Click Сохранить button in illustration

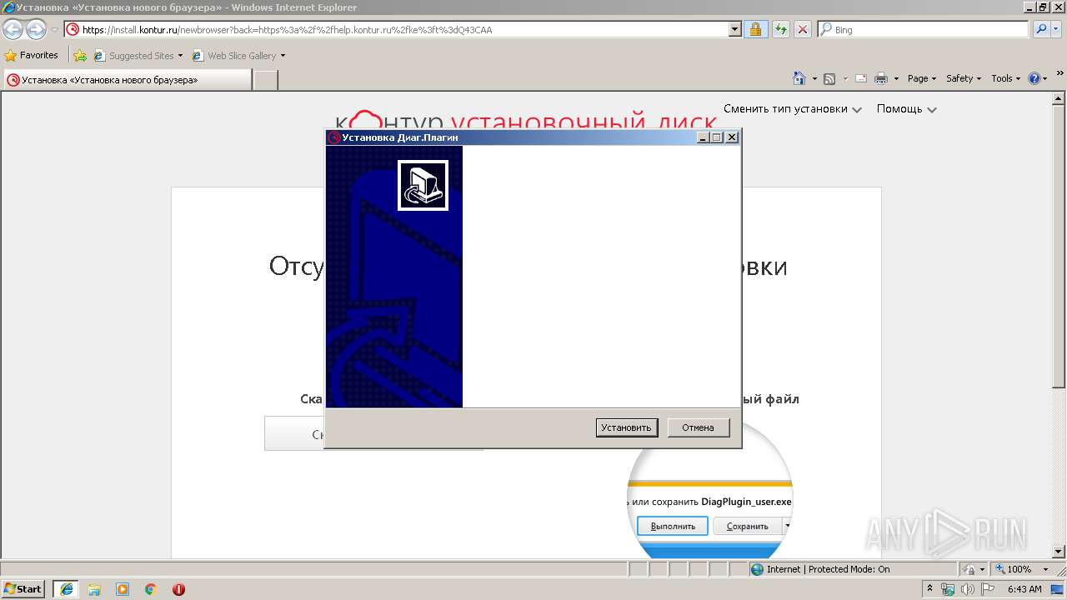point(747,527)
